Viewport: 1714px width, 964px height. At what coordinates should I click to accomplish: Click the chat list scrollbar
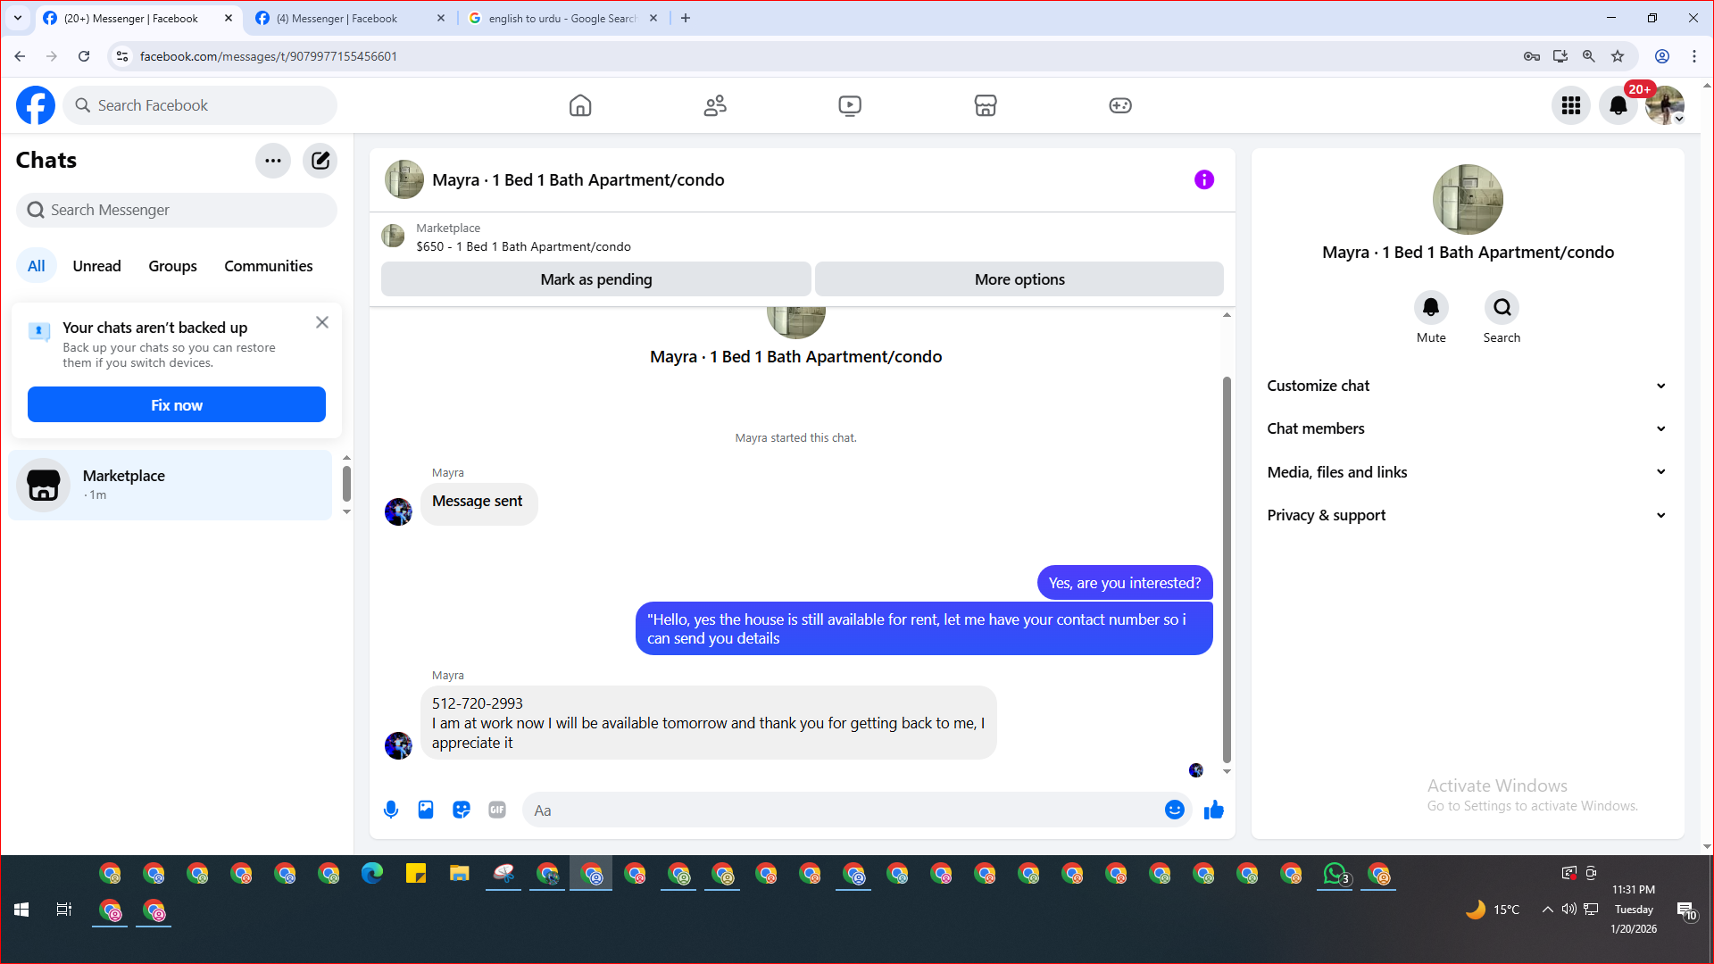346,484
